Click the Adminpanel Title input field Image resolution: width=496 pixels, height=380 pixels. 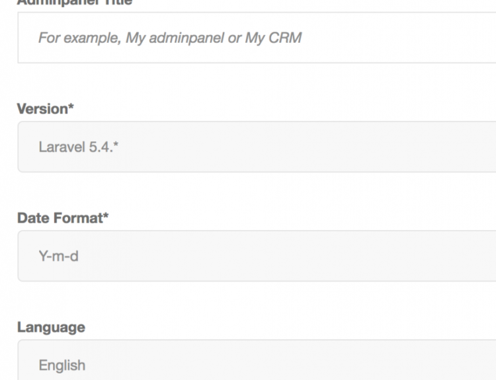tap(257, 38)
